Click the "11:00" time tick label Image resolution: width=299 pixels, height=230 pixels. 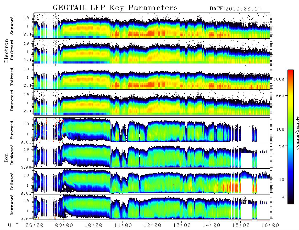point(123,226)
